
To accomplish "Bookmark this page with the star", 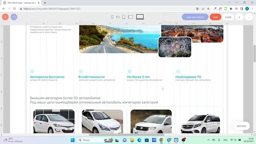I will tap(208, 9).
